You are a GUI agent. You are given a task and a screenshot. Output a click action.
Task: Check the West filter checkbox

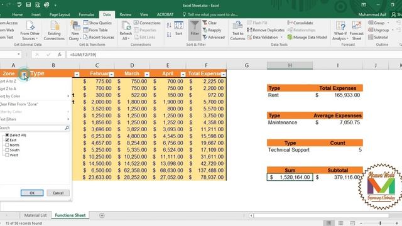(7, 155)
